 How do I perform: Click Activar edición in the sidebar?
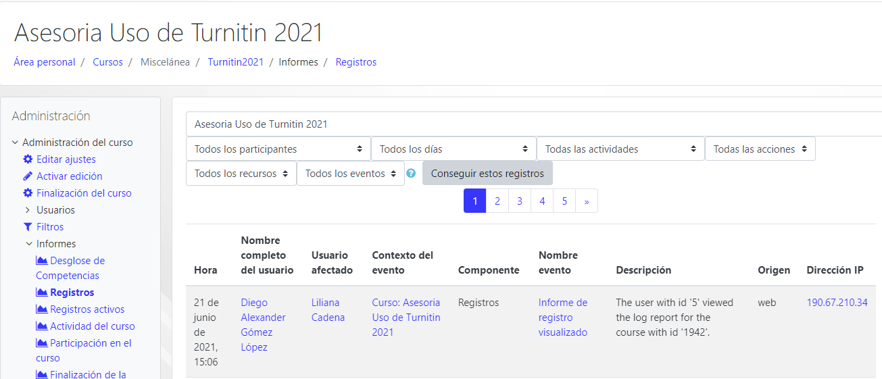tap(70, 176)
